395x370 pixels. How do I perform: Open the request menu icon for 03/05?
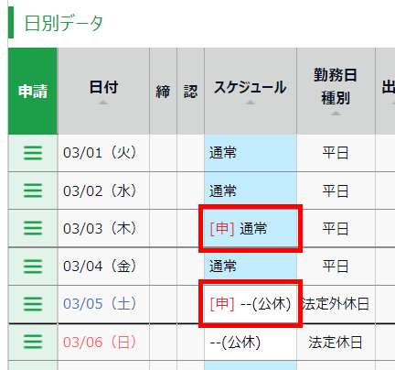click(33, 304)
